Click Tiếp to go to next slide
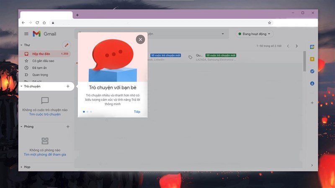335x188 pixels. pos(137,112)
